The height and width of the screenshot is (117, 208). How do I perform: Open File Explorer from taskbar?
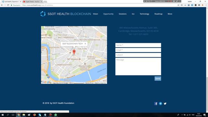point(24,115)
